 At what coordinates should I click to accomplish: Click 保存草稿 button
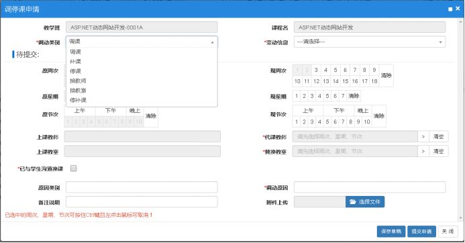tap(391, 232)
